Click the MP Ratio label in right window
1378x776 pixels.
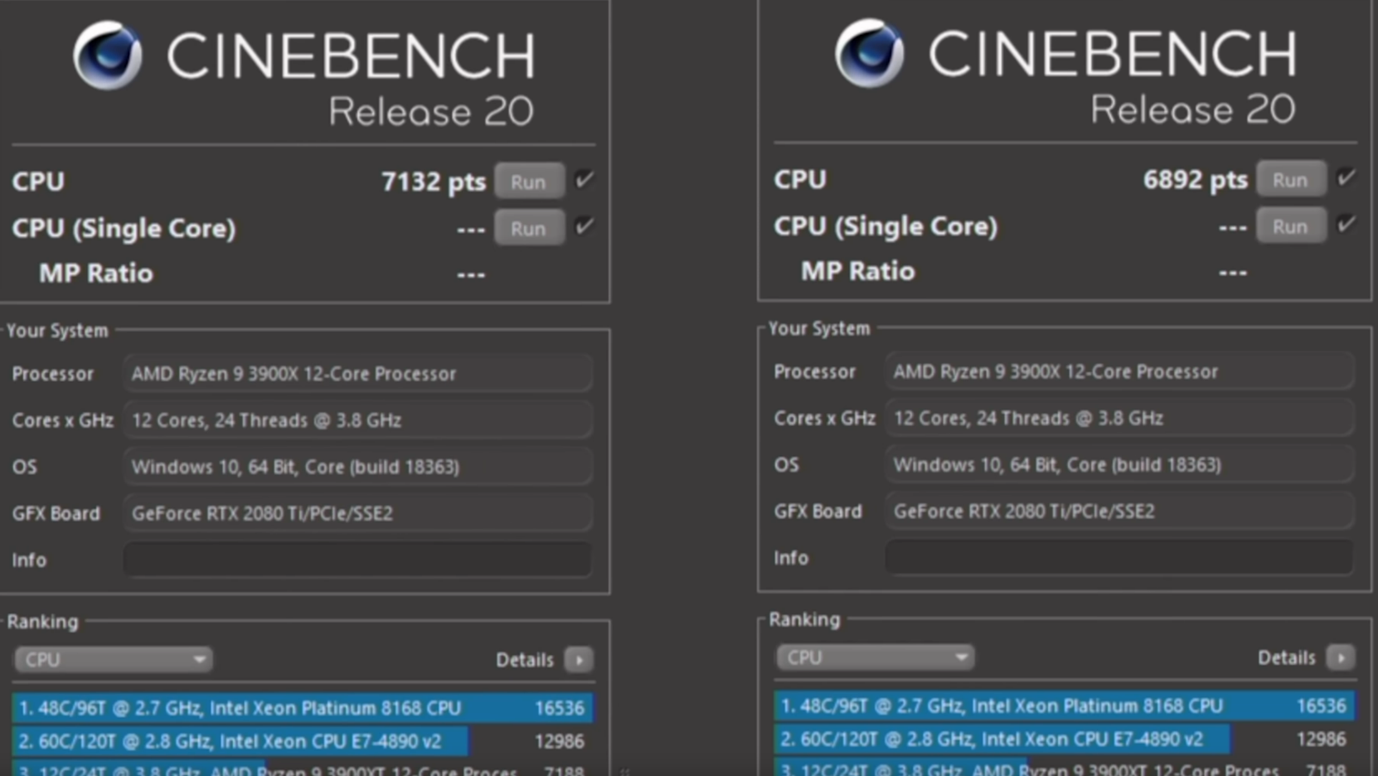(x=858, y=271)
